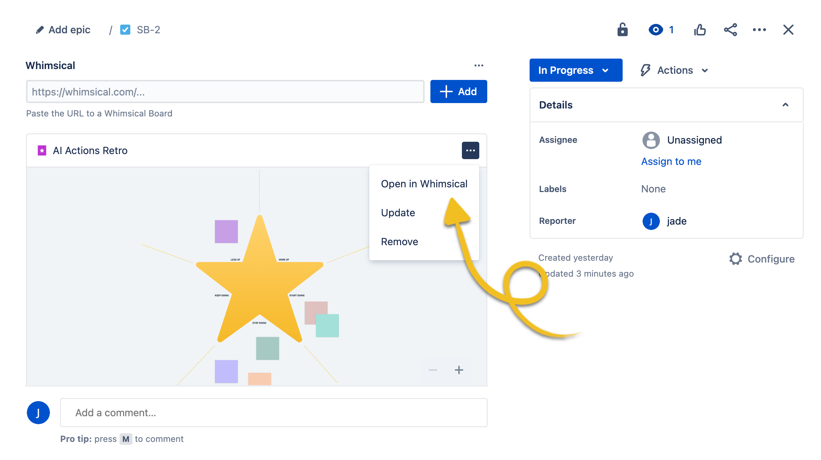
Task: Open the top-right issue more-actions ellipsis
Action: tap(759, 30)
